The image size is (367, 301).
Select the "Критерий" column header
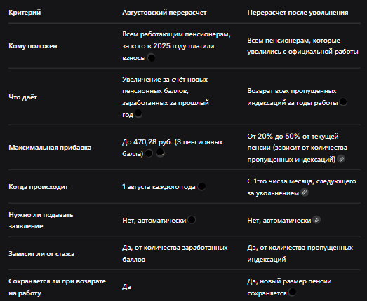25,13
